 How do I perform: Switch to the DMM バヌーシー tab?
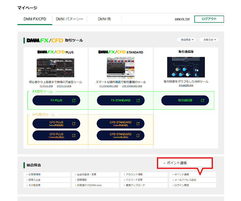[x=70, y=19]
